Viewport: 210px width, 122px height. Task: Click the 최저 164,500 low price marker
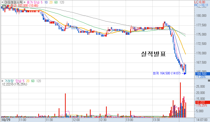169,73
